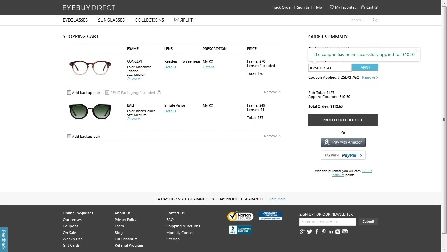Viewport: 447px width, 252px height.
Task: Check Add backup pair for Bali frame
Action: pos(69,136)
